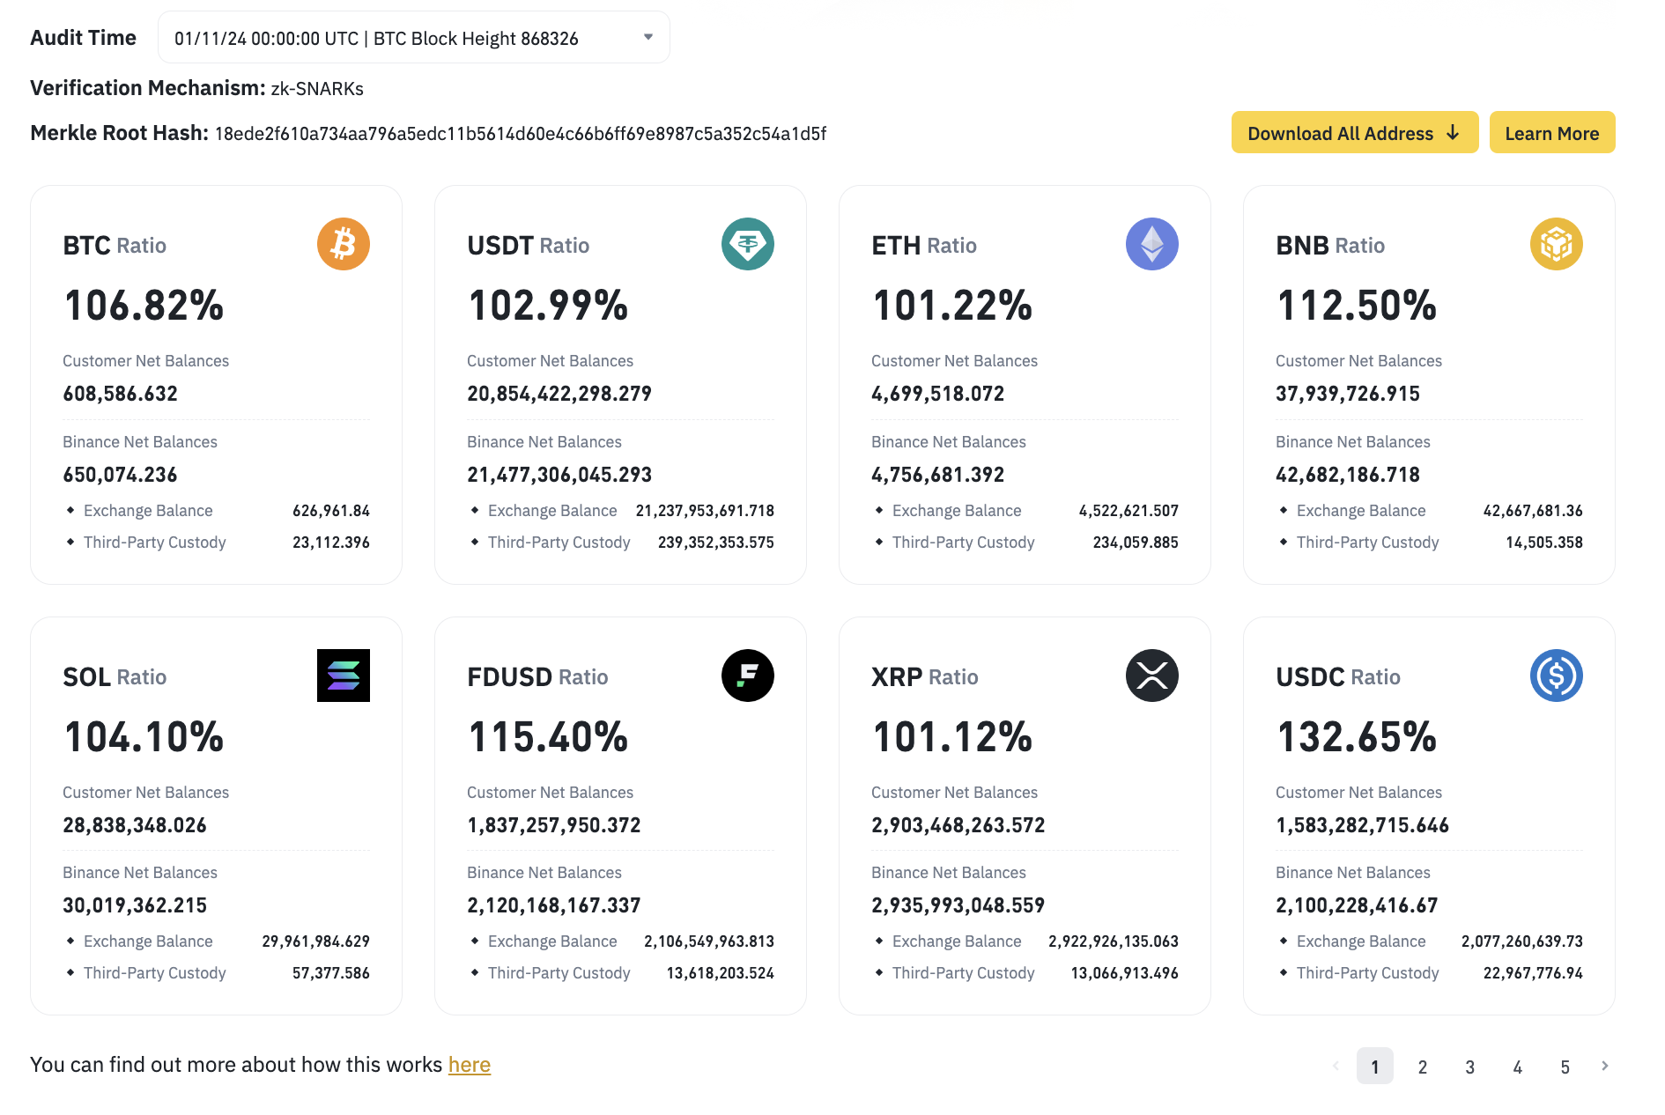Image resolution: width=1665 pixels, height=1115 pixels.
Task: Click the USDT tether icon
Action: [747, 244]
